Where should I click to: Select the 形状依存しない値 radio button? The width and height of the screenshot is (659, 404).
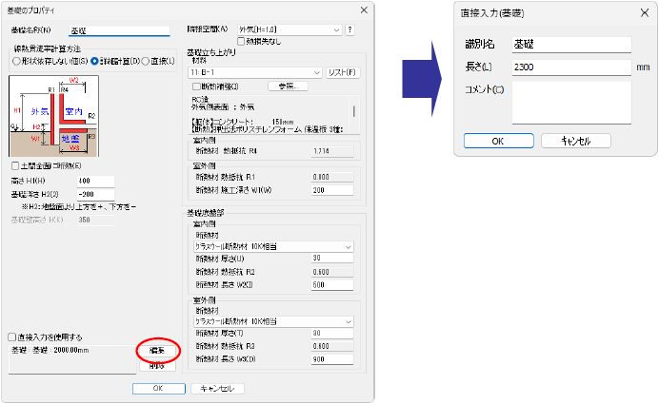pyautogui.click(x=16, y=61)
